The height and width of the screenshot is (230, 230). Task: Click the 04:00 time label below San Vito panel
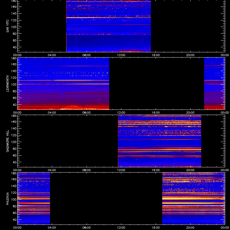tap(52, 55)
